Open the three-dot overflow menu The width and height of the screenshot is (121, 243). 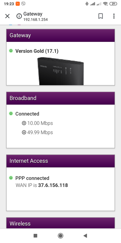(x=114, y=16)
